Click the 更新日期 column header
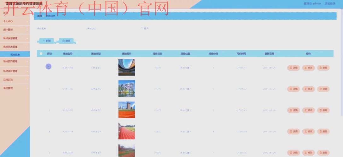 click(269, 54)
